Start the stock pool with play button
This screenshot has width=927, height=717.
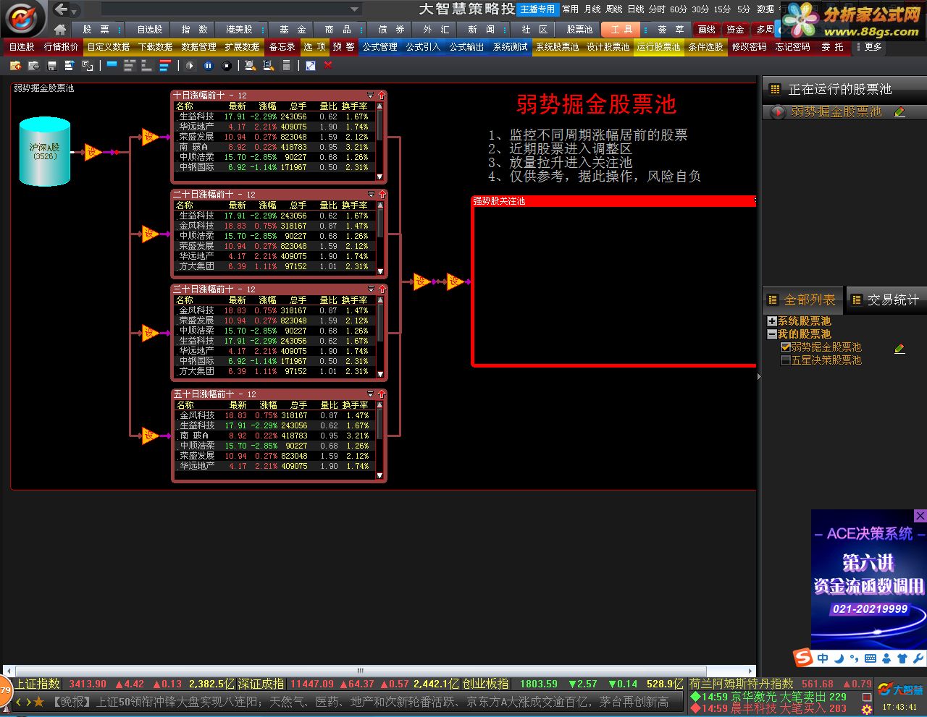(190, 66)
